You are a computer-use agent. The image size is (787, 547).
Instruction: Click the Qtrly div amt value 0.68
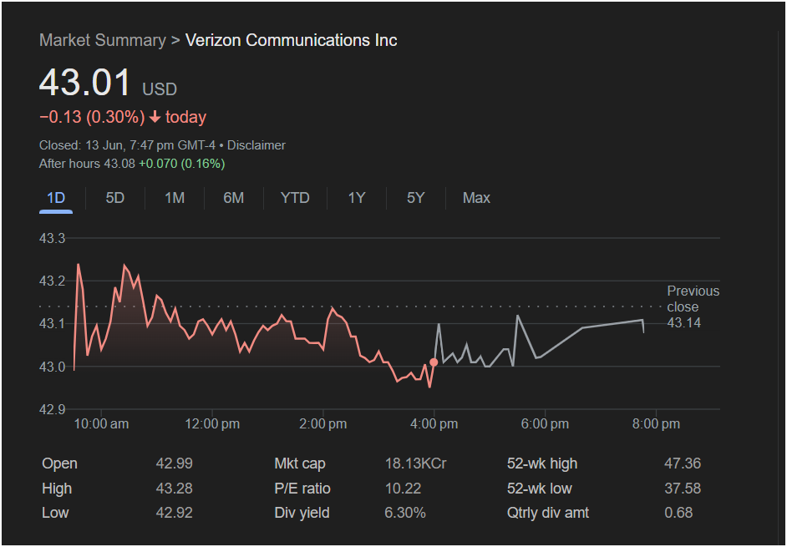tap(678, 513)
